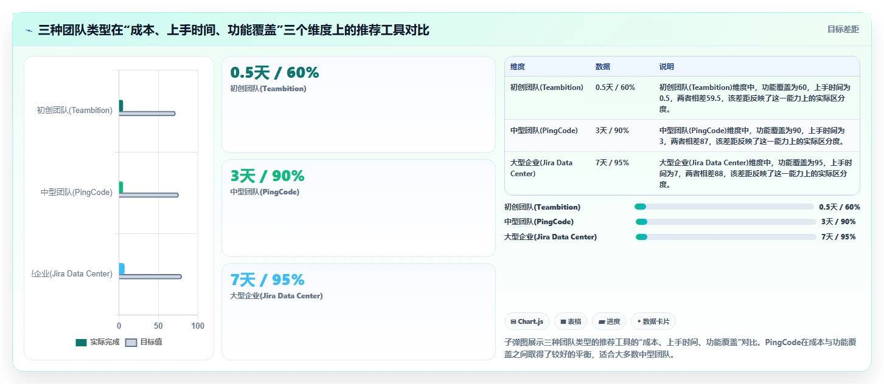This screenshot has width=884, height=384.
Task: Click the 0.5天 / 60% value beside progress bar
Action: click(x=840, y=207)
